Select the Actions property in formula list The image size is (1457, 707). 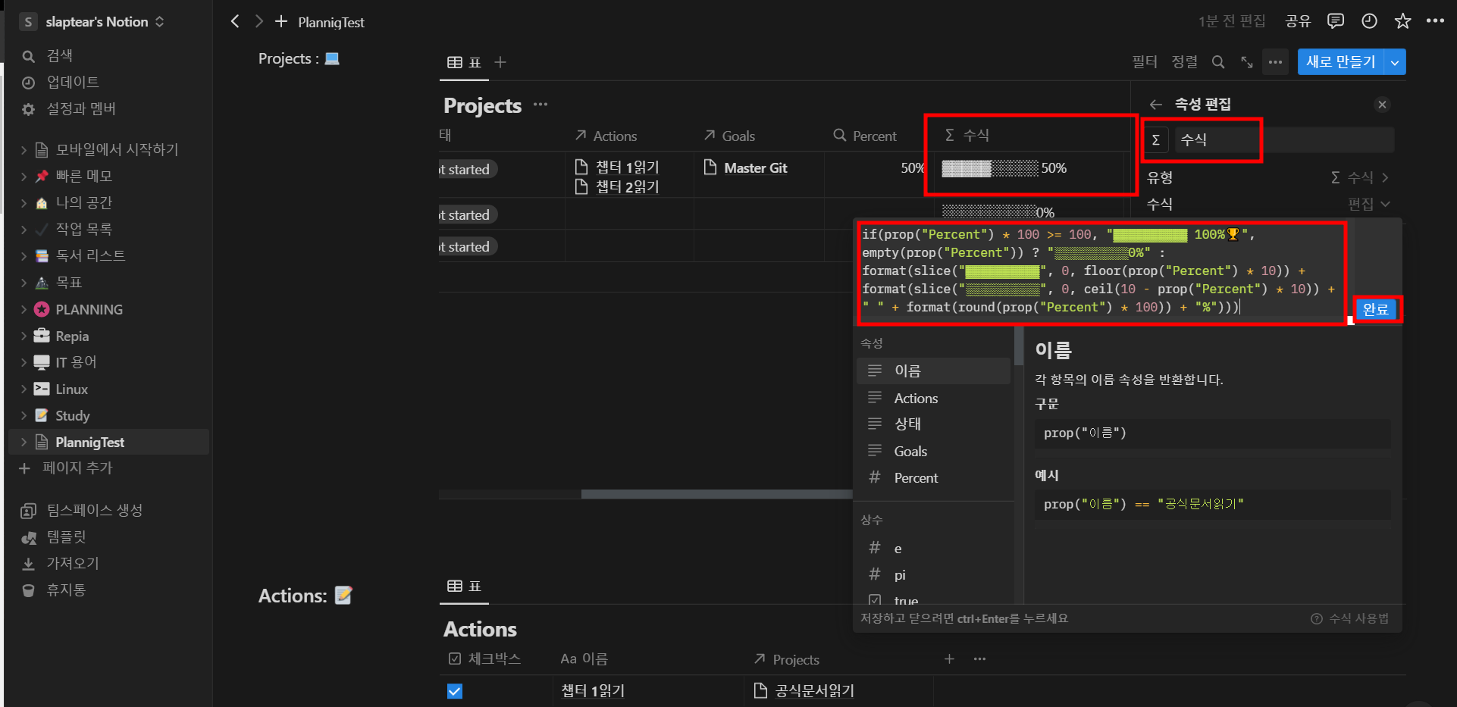[916, 399]
